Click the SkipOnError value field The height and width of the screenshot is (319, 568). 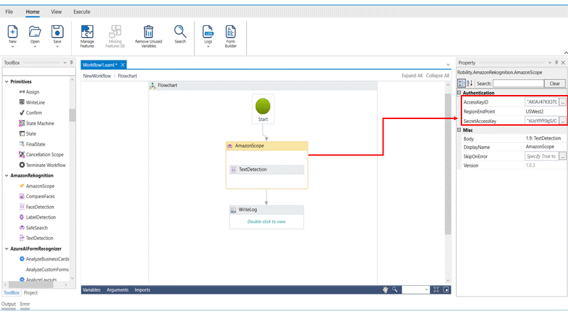[x=541, y=156]
